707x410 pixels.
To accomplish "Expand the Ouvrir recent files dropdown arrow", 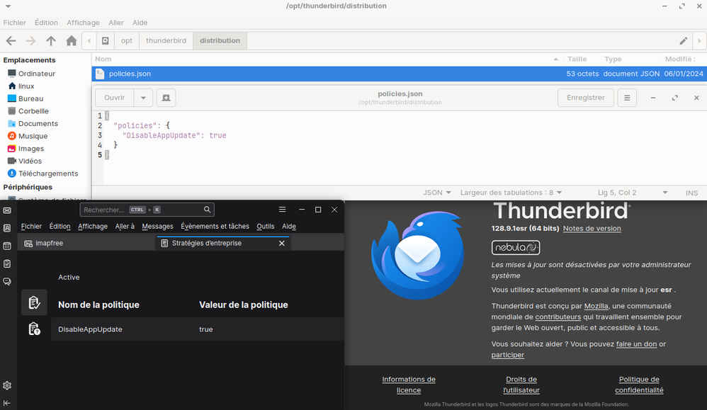I will (143, 98).
